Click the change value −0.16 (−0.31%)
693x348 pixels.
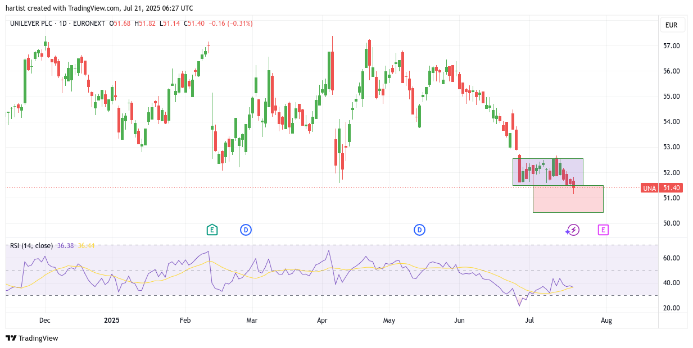(x=230, y=24)
